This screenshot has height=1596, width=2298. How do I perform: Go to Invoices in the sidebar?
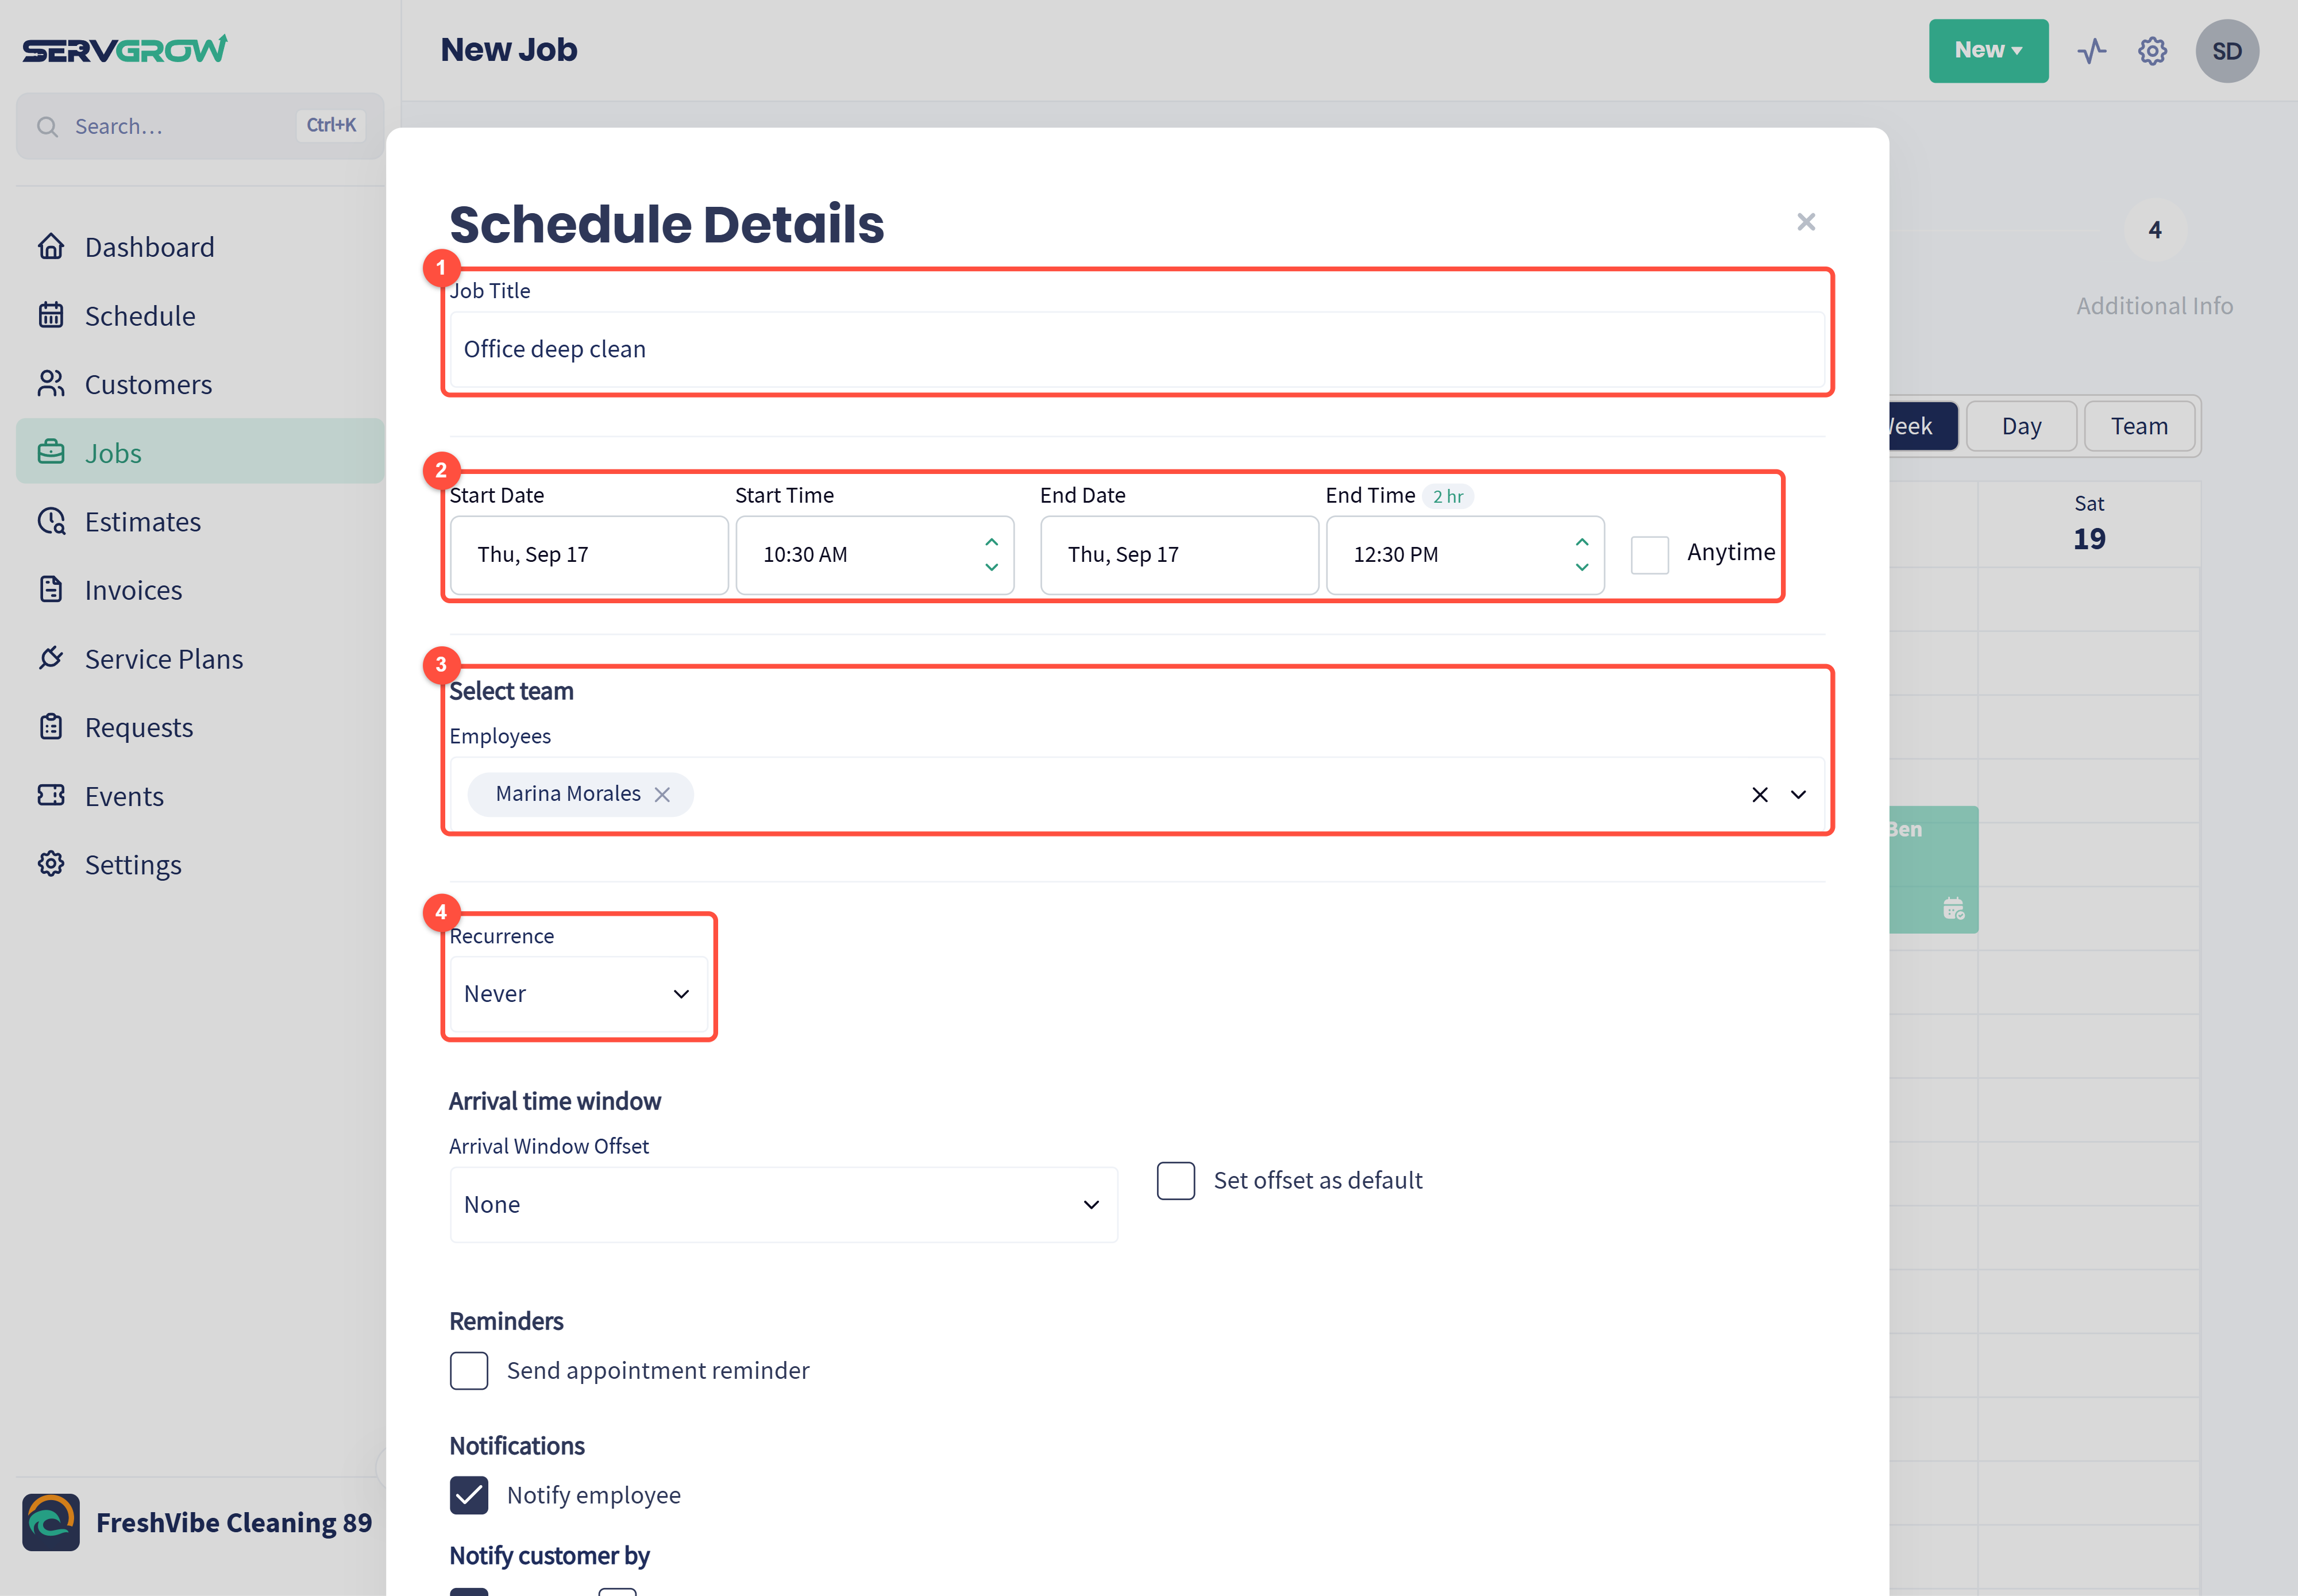(x=133, y=590)
